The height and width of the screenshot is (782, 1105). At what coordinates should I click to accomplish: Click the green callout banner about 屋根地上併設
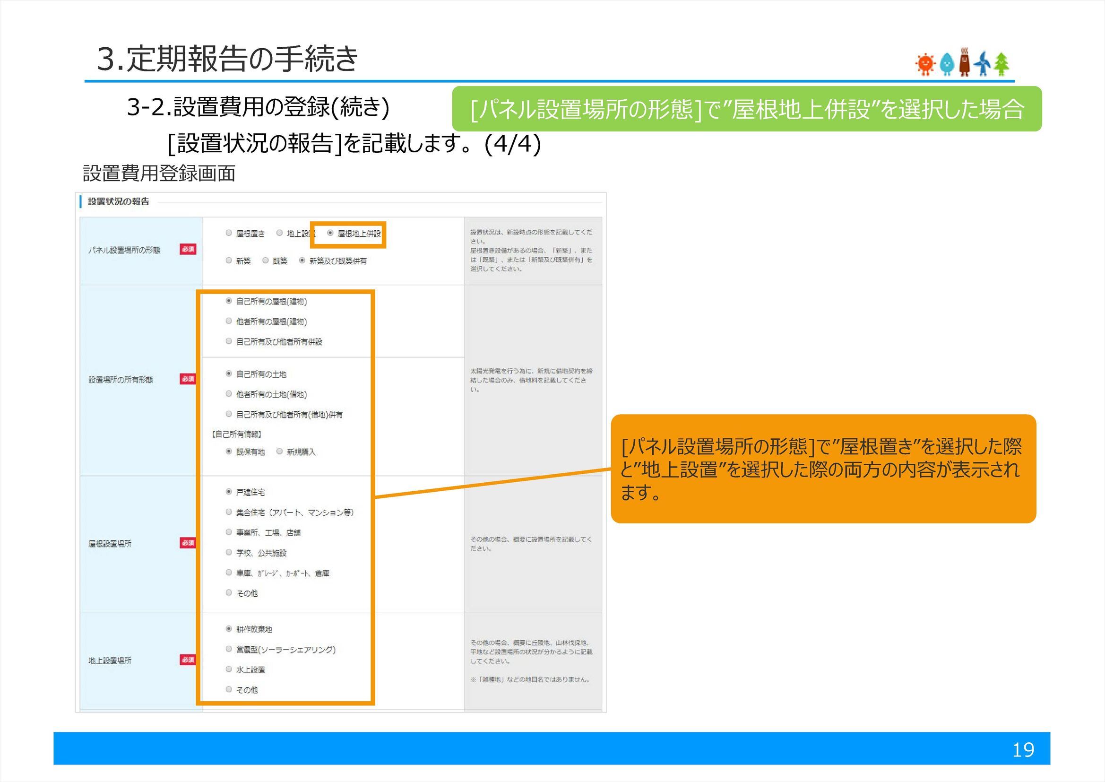click(x=748, y=109)
